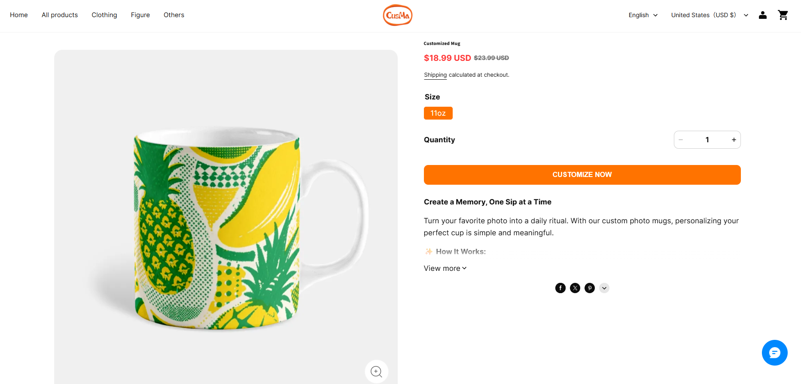801x384 pixels.
Task: Open the English language dropdown
Action: pos(643,15)
